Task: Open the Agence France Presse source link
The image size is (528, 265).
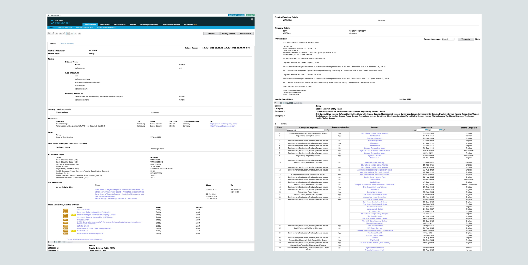Action: point(375,248)
